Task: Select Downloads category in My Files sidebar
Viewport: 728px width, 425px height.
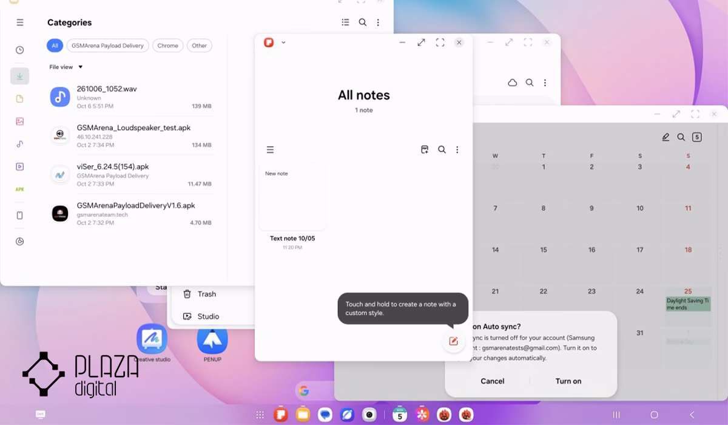Action: pos(20,76)
